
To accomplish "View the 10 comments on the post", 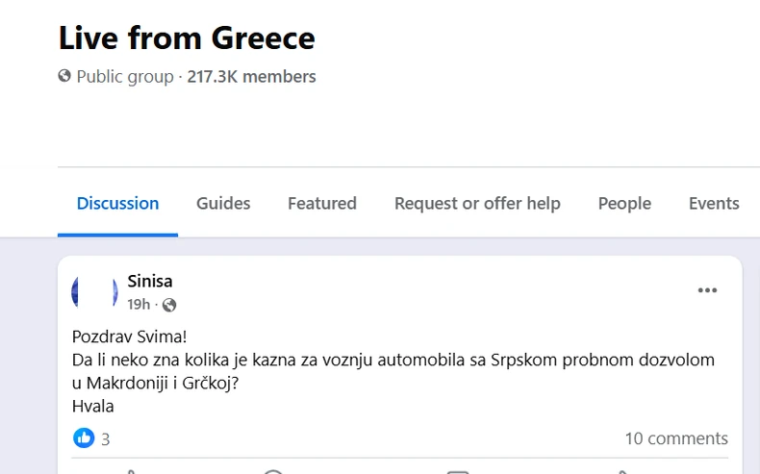I will click(675, 438).
